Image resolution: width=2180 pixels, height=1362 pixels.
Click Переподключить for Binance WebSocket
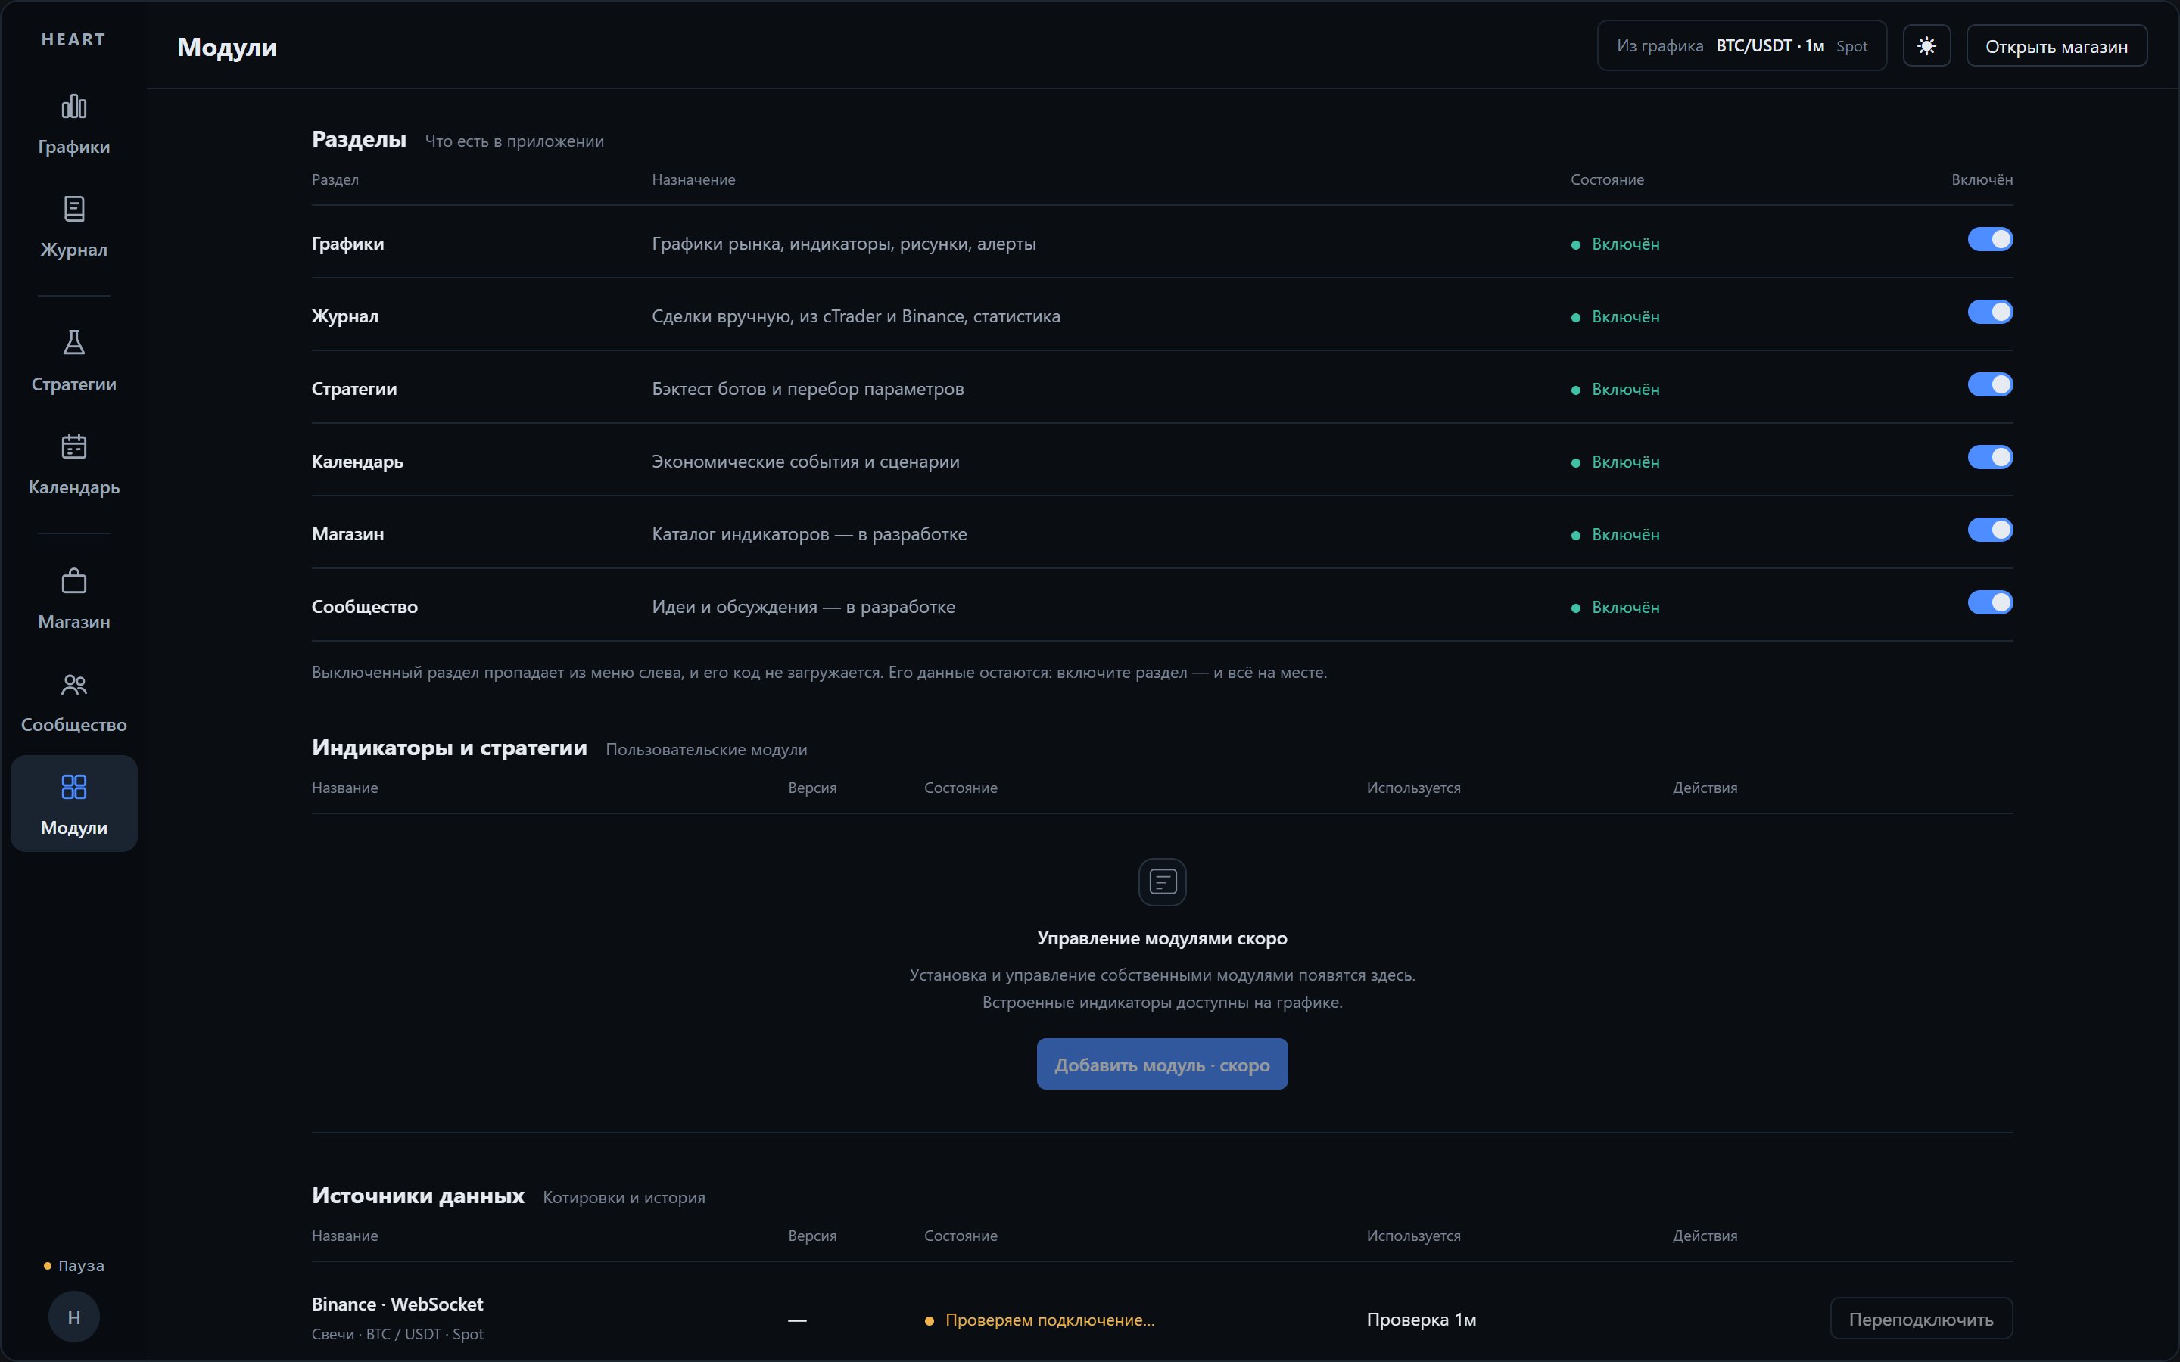click(x=1920, y=1319)
